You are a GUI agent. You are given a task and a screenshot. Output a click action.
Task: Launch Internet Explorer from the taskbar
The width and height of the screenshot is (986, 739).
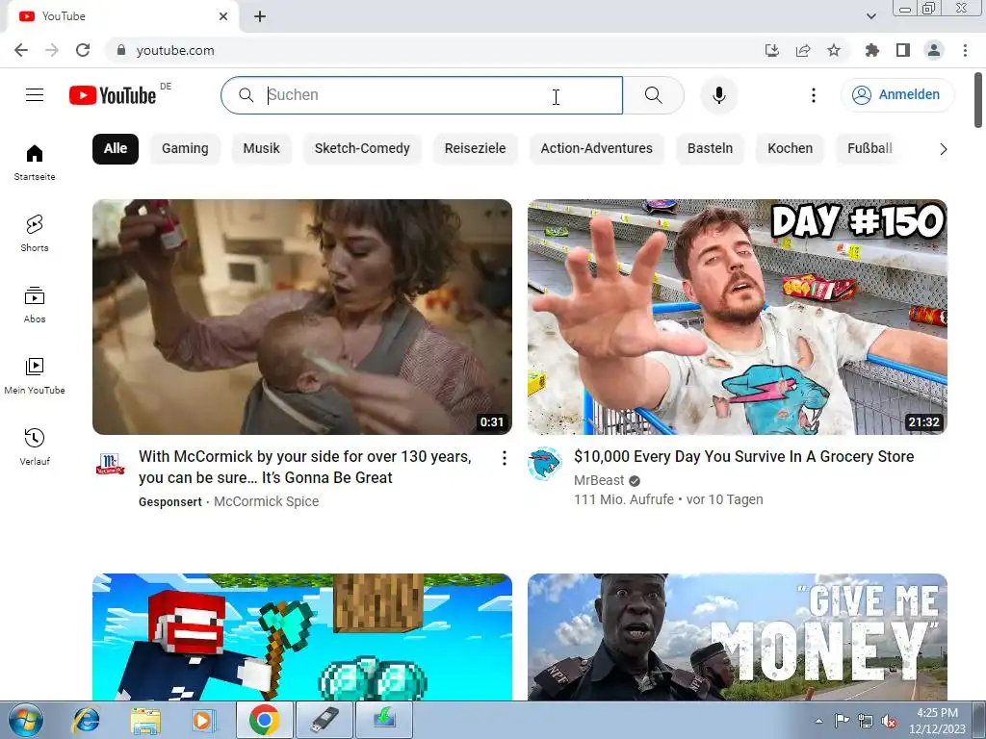point(86,720)
